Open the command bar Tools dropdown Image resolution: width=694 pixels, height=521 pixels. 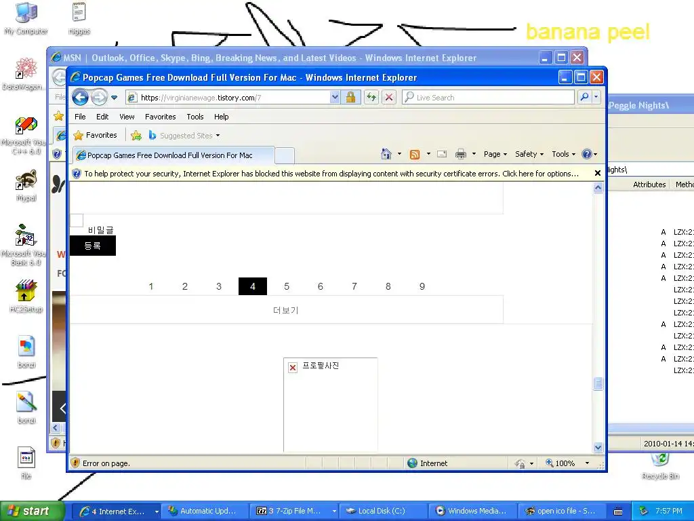[563, 154]
